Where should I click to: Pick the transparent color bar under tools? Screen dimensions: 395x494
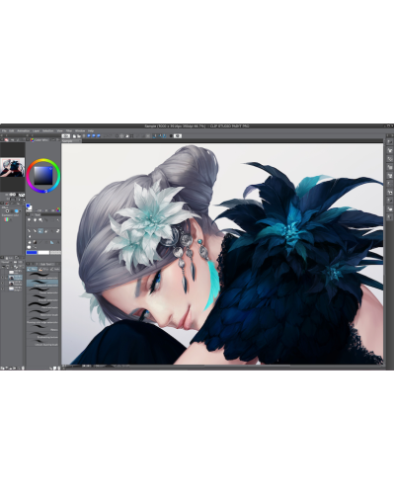click(55, 253)
